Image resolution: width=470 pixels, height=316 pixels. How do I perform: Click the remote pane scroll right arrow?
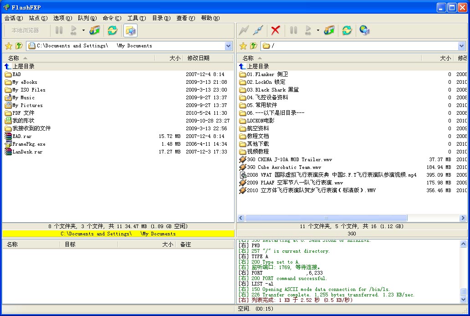click(x=463, y=218)
